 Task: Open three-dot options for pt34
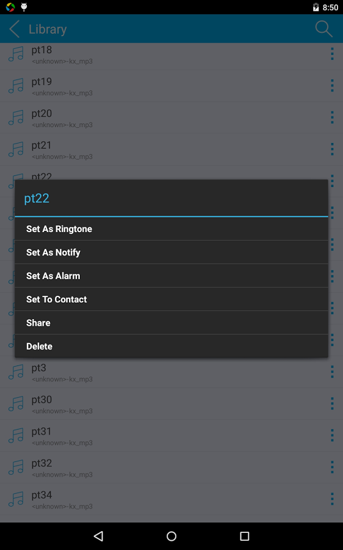(332, 499)
